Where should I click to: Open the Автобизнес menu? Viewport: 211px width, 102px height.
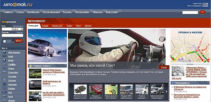coord(33,12)
